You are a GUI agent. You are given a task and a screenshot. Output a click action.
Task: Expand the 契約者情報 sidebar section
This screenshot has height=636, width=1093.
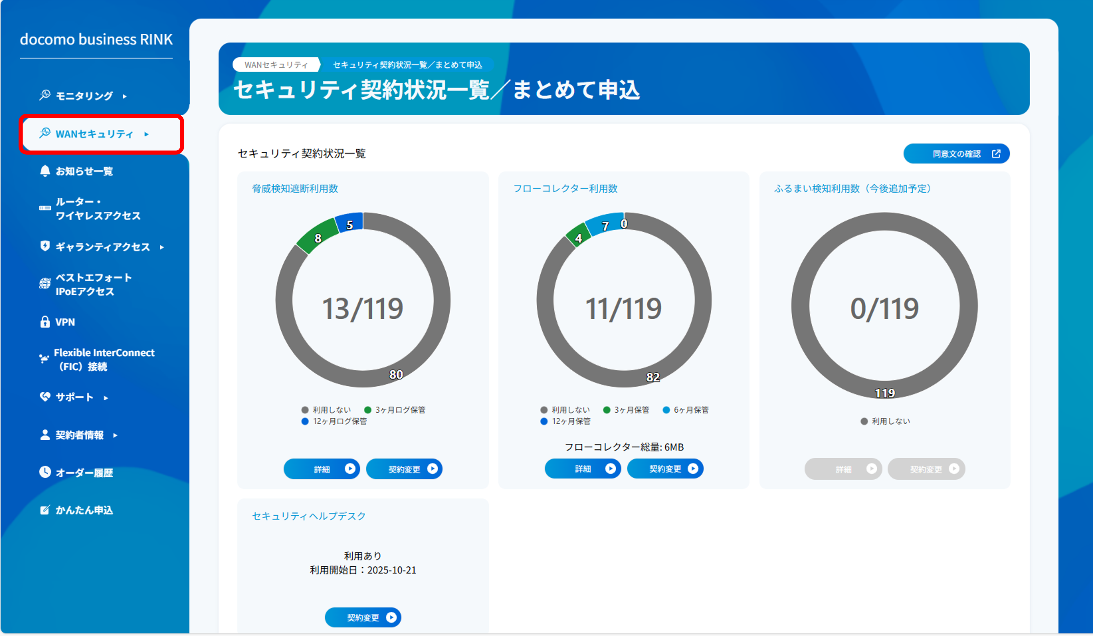click(x=115, y=435)
